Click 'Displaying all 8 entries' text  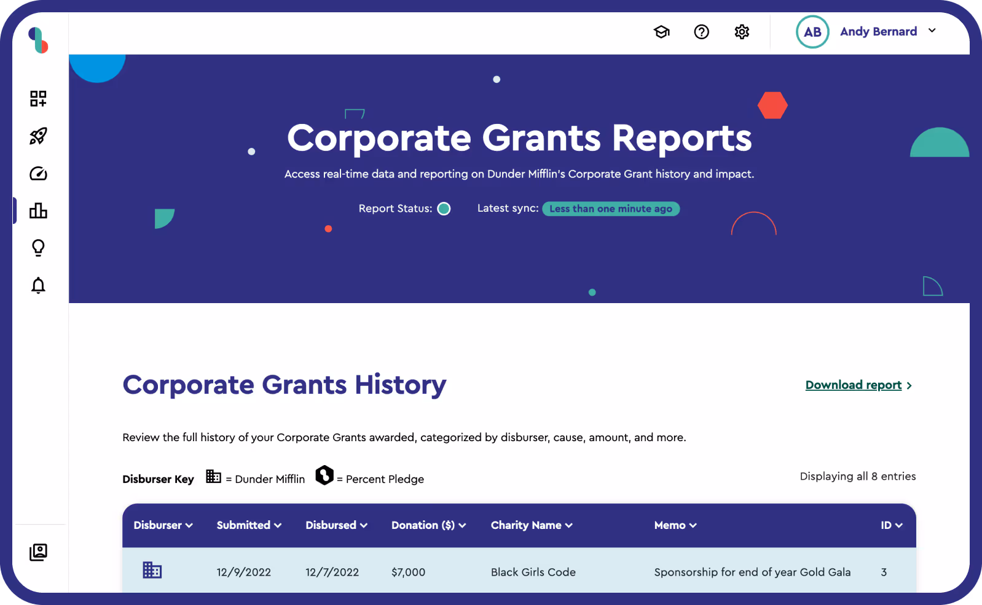pos(858,476)
